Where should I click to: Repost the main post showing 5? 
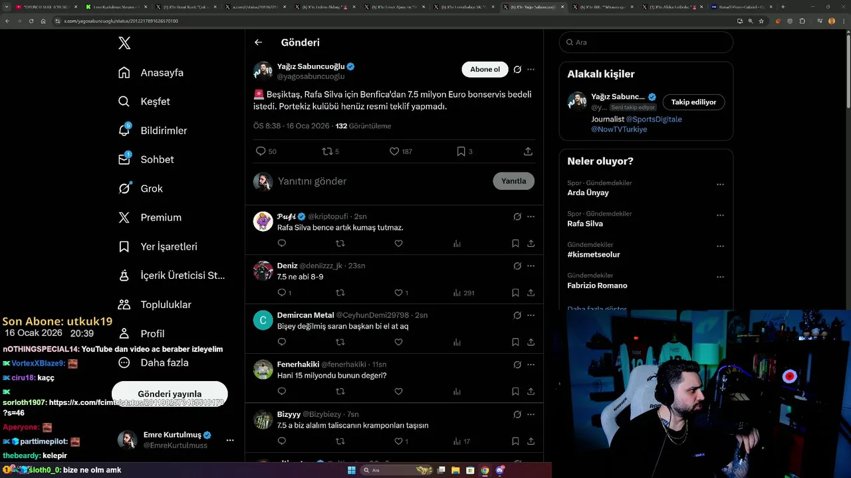(330, 151)
